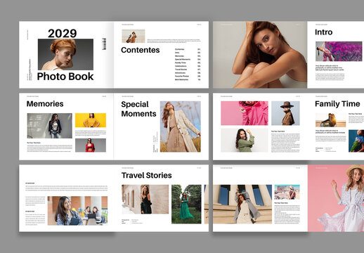Select the photo of the person in a brown hat
This screenshot has width=364, height=253.
(285, 113)
